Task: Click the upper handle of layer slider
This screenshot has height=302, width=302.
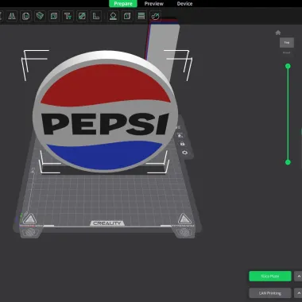Action: point(288,66)
